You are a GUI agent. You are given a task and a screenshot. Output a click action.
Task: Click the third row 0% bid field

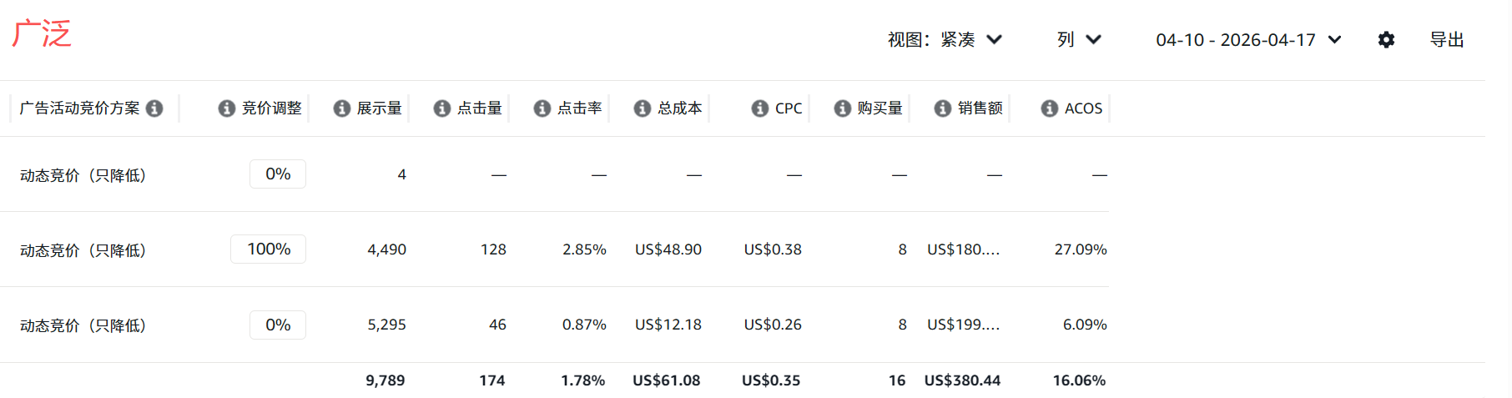[x=278, y=325]
